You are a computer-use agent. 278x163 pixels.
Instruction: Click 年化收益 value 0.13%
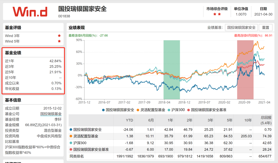(56, 89)
